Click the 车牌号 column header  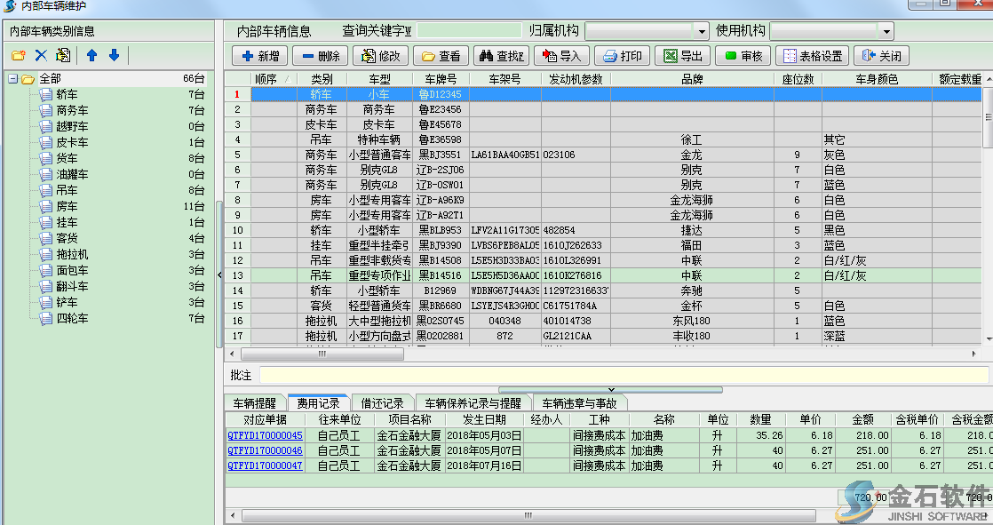(440, 79)
